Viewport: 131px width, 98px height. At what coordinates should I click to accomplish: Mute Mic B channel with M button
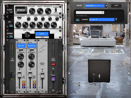point(34,85)
